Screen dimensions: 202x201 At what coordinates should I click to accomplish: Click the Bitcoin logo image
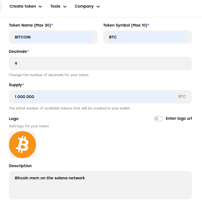pos(22,145)
